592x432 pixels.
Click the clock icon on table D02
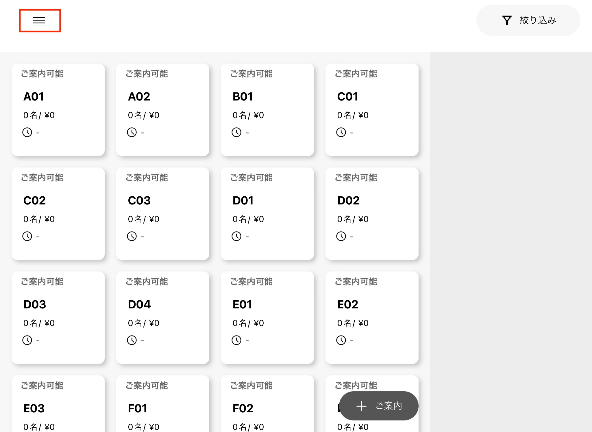pos(341,237)
